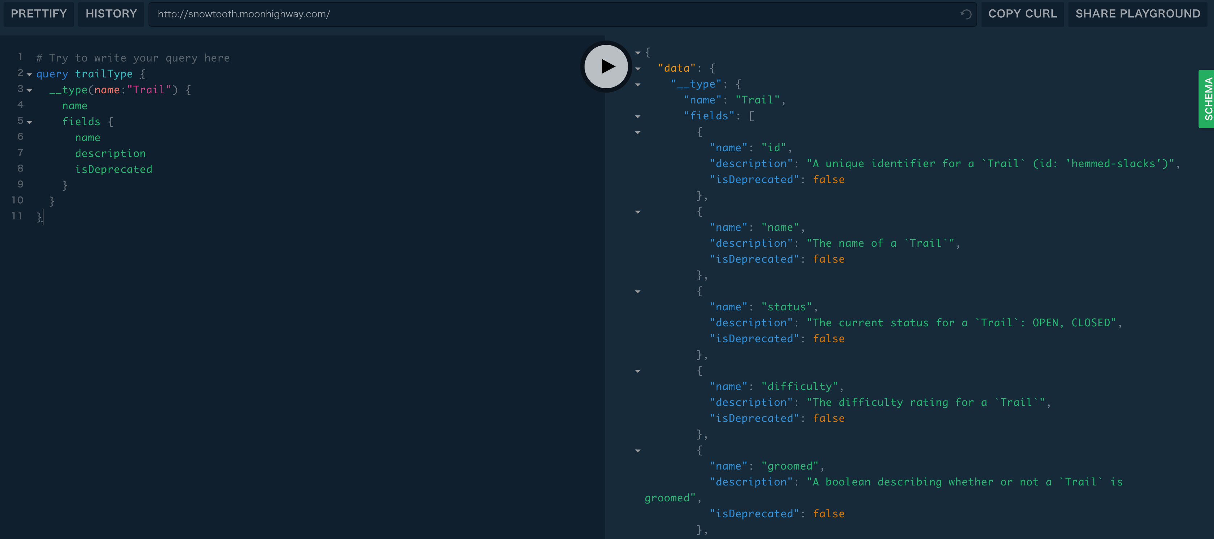1214x539 pixels.
Task: Run the query with the play button
Action: point(606,66)
